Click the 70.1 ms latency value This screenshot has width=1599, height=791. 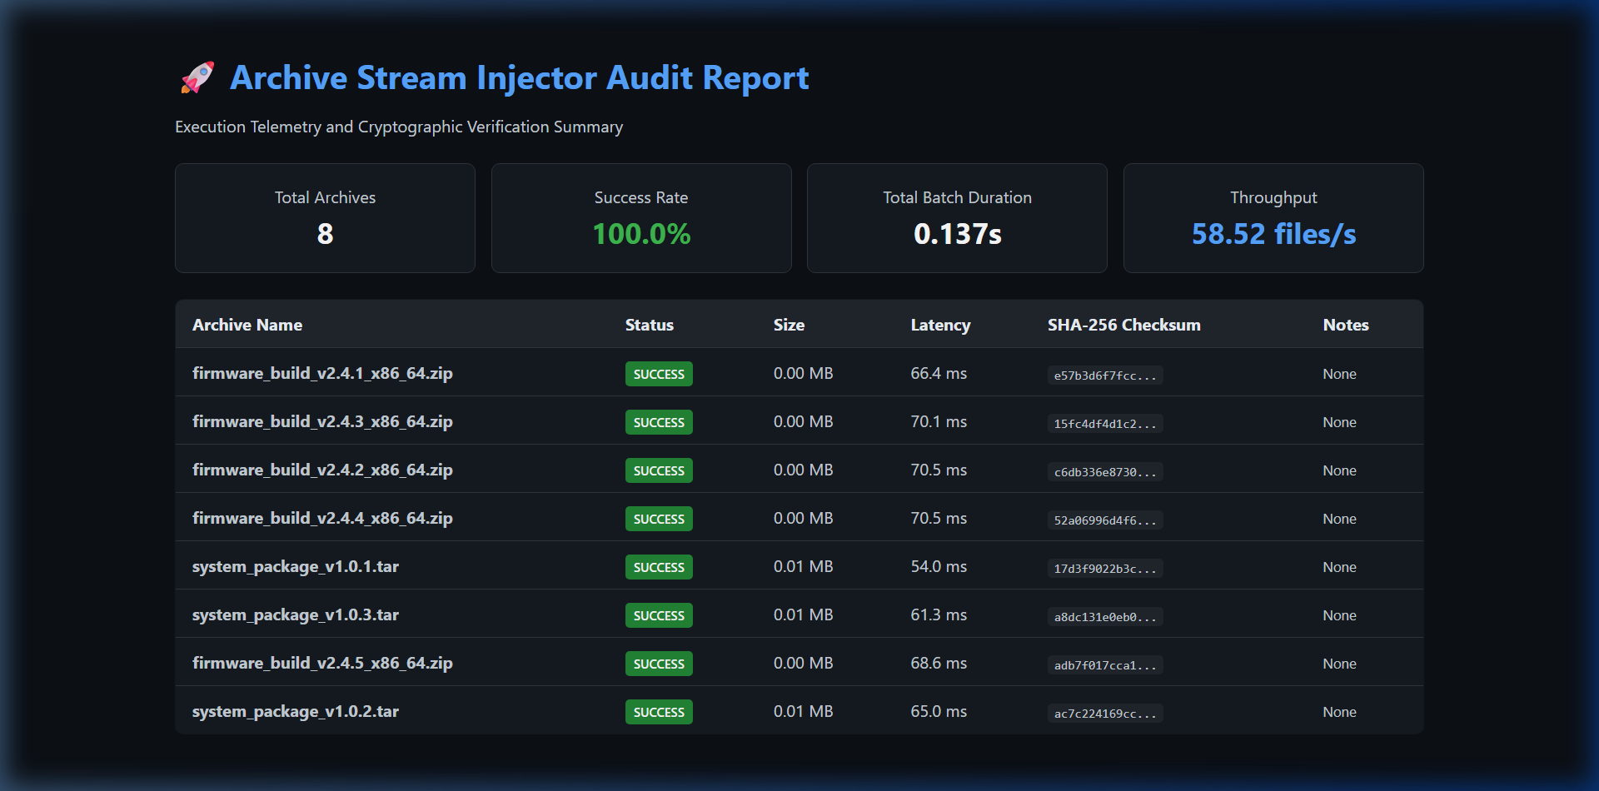coord(939,421)
